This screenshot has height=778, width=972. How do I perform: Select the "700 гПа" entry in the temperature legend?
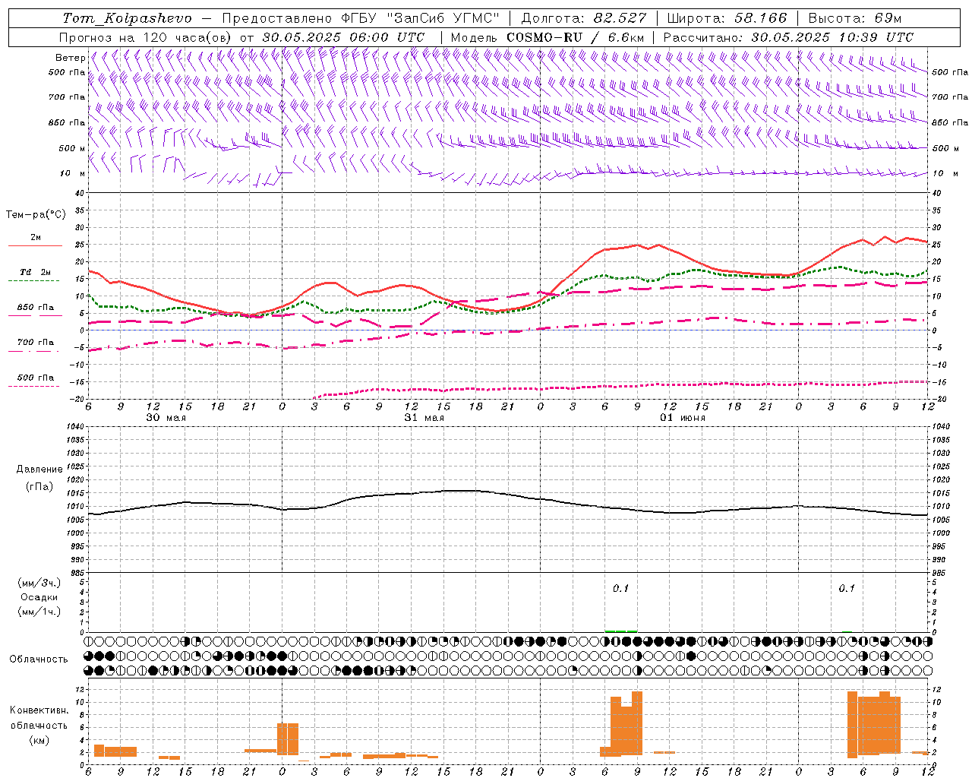36,343
